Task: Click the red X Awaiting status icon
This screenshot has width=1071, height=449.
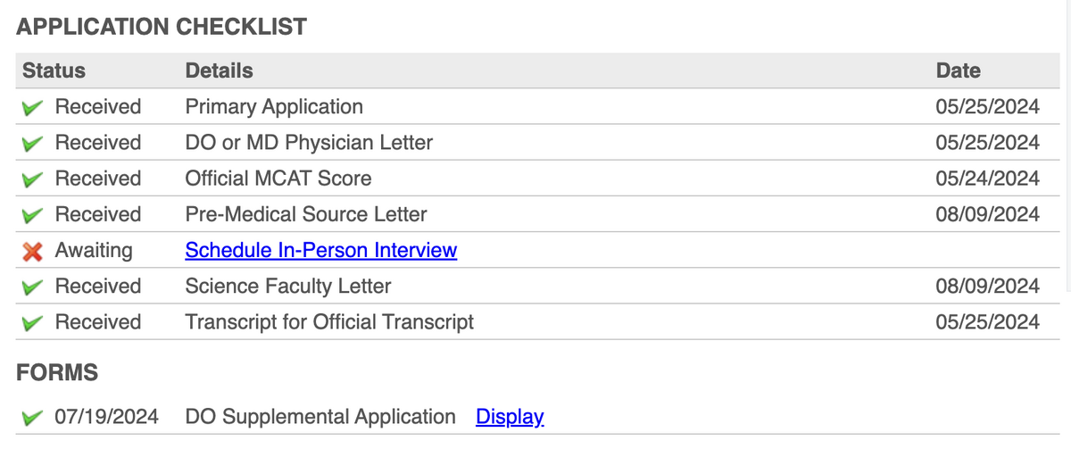Action: point(33,252)
